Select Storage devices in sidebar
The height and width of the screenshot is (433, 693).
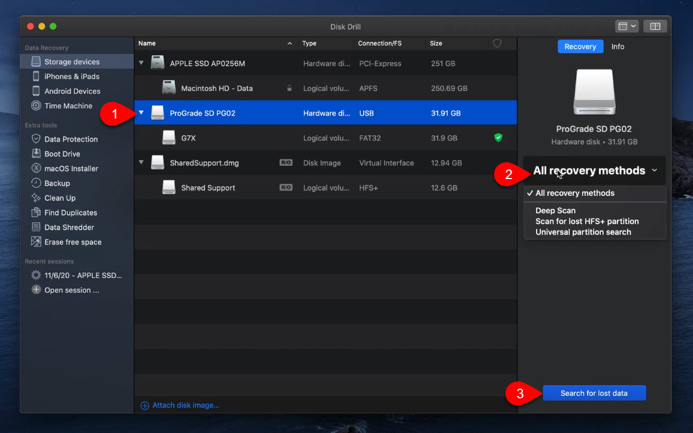tap(77, 62)
